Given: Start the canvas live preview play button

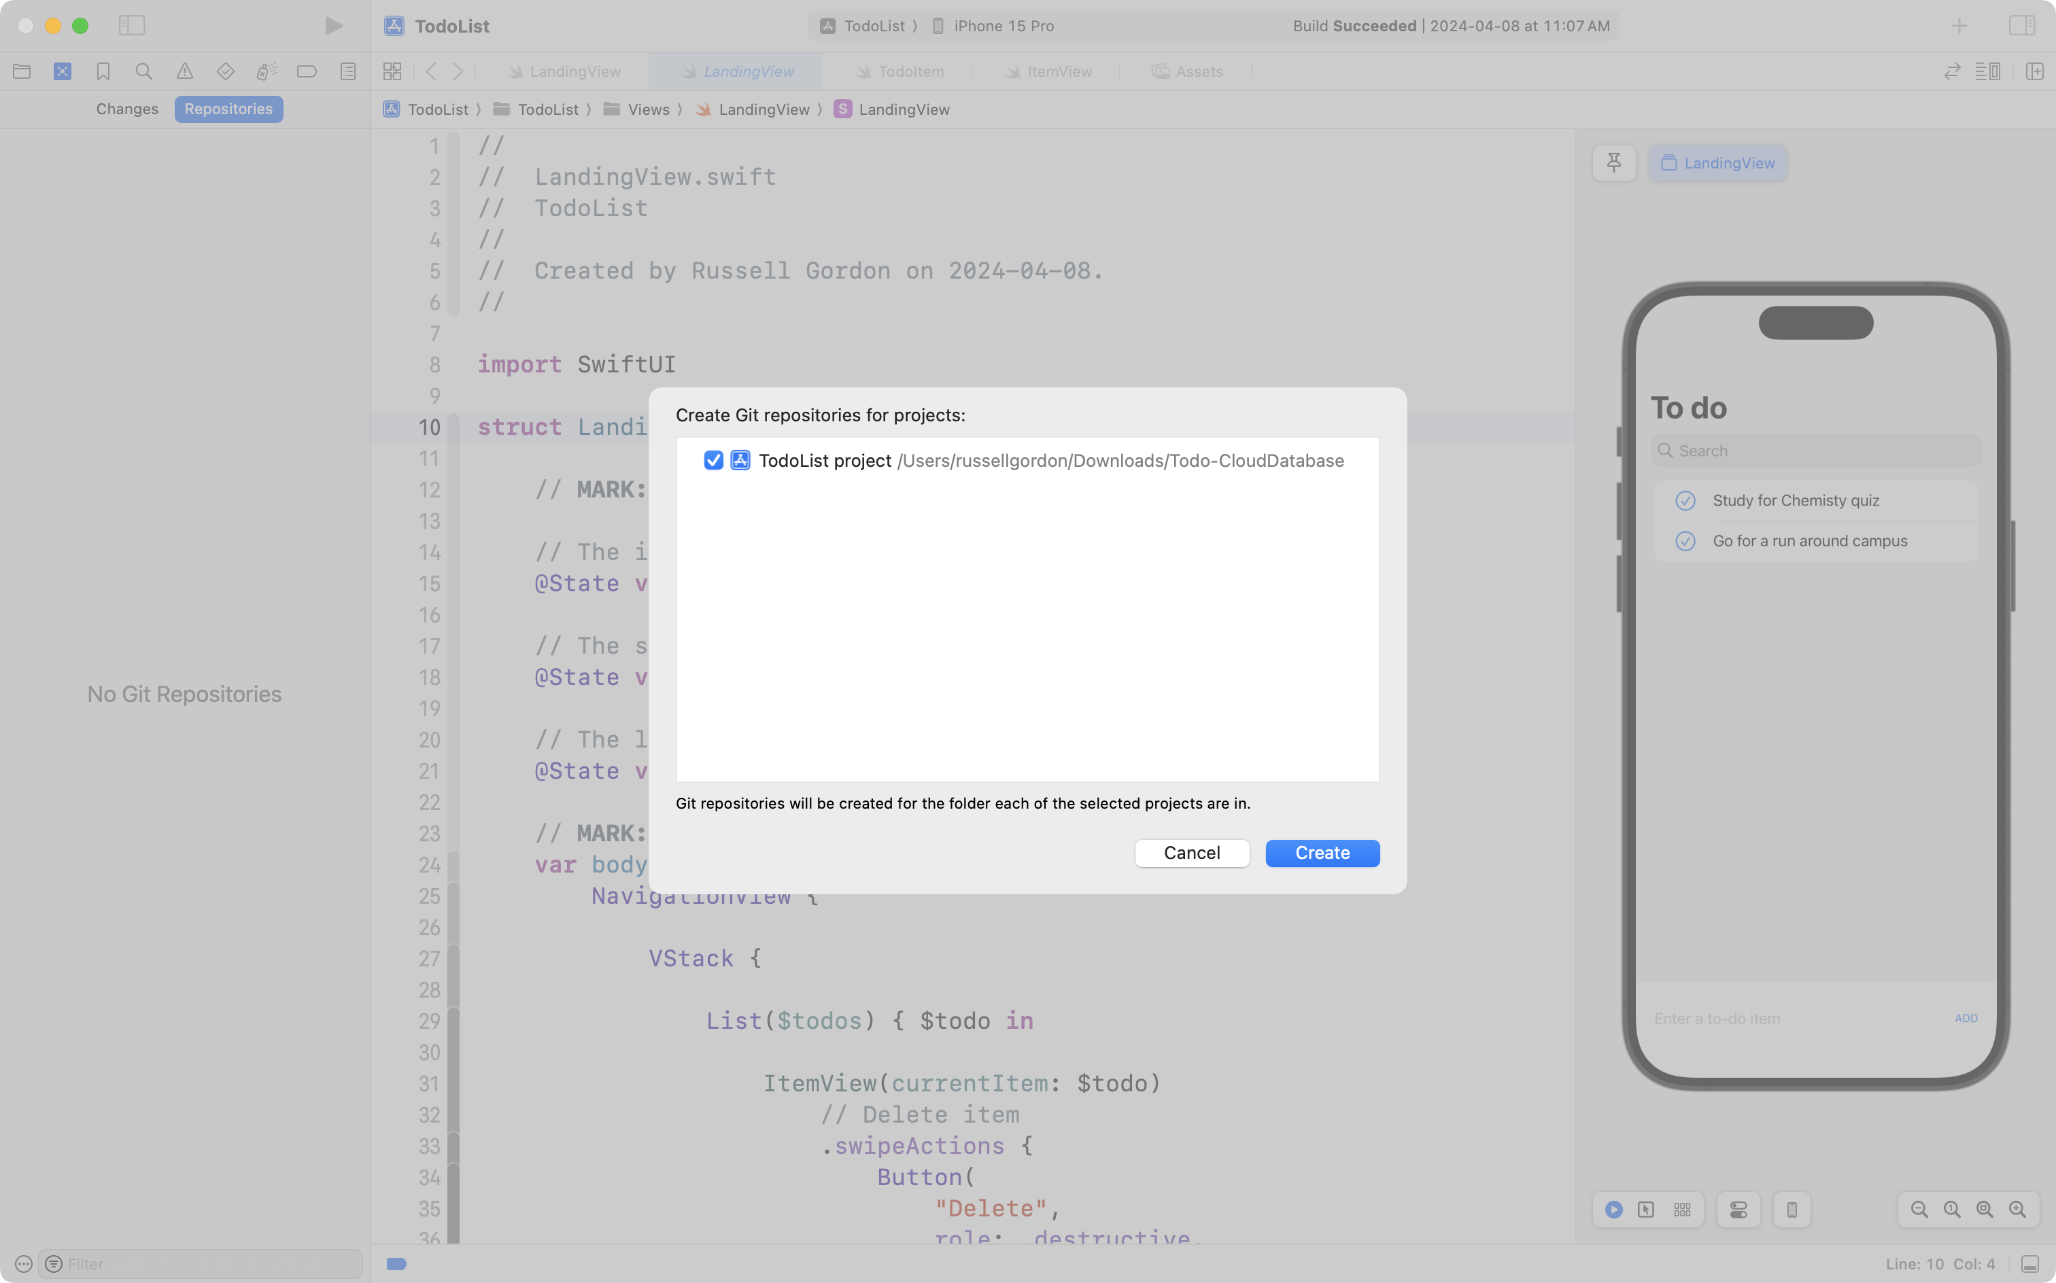Looking at the screenshot, I should point(1613,1209).
